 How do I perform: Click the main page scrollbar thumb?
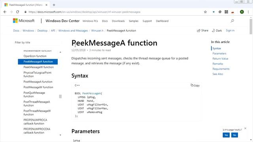coord(251,26)
